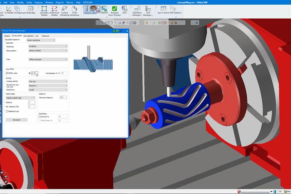This screenshot has height=194, width=291.
Task: Open the Features menu
Action: pos(39,2)
